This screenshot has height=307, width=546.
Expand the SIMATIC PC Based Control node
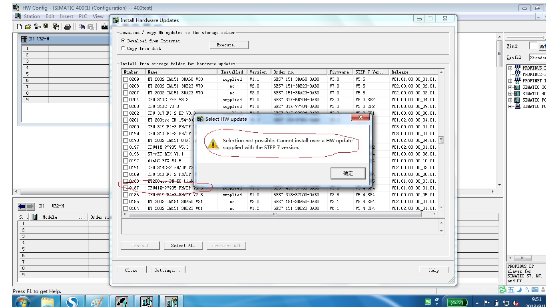pyautogui.click(x=510, y=100)
